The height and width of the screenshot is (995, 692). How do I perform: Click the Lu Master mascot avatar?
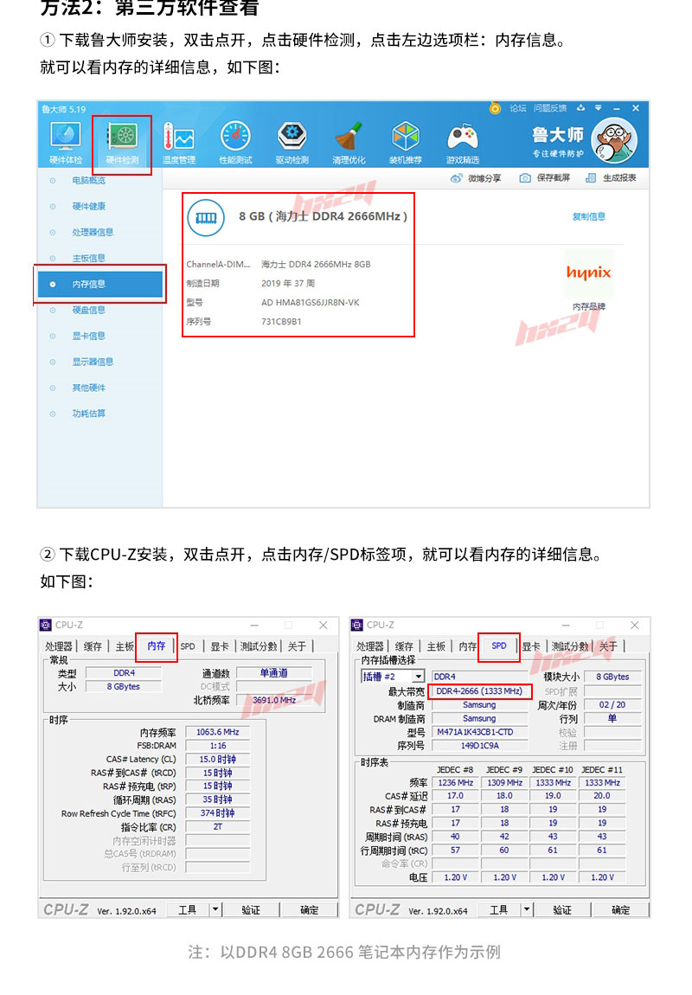point(613,140)
